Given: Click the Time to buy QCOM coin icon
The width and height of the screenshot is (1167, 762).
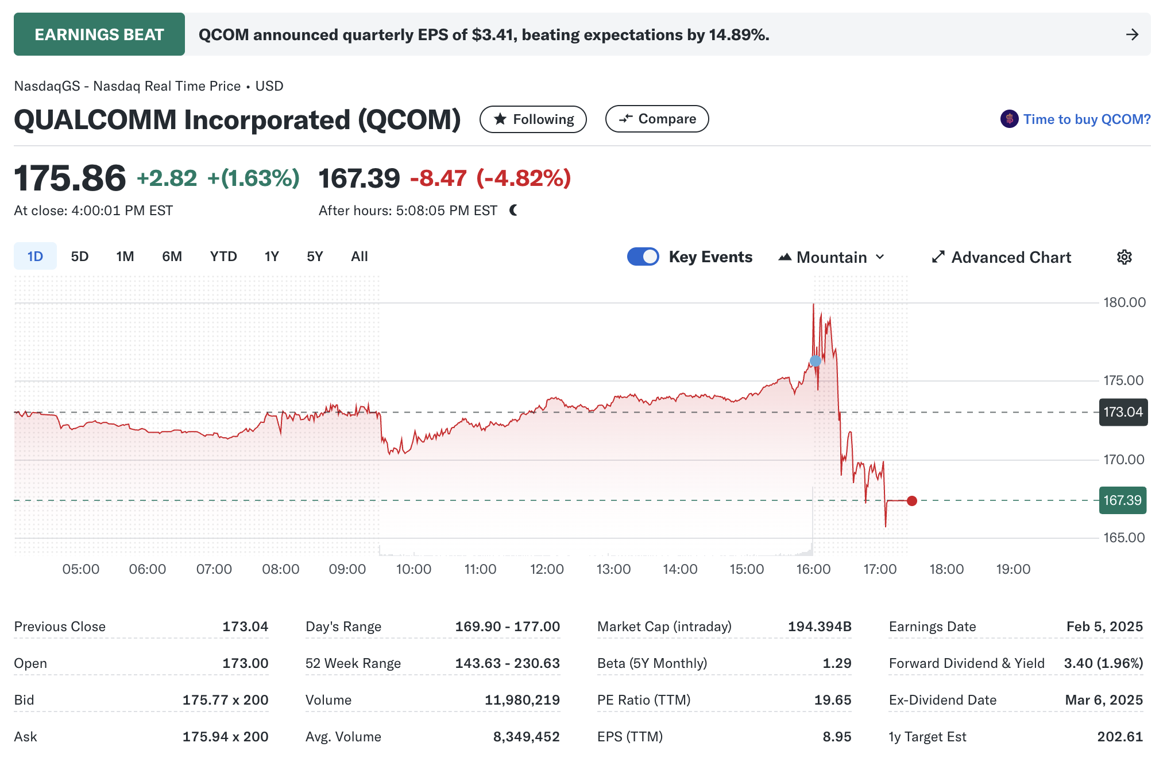Looking at the screenshot, I should tap(1009, 119).
